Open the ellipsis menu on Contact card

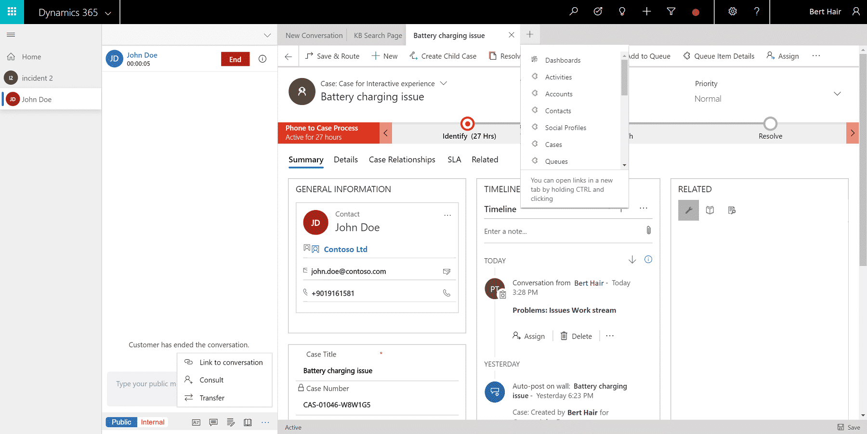(447, 215)
